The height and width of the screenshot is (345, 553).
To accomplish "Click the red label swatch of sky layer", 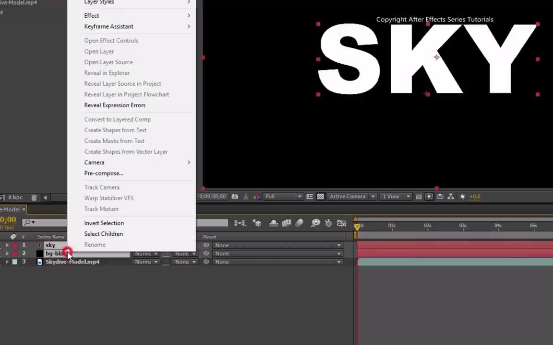I will [15, 245].
